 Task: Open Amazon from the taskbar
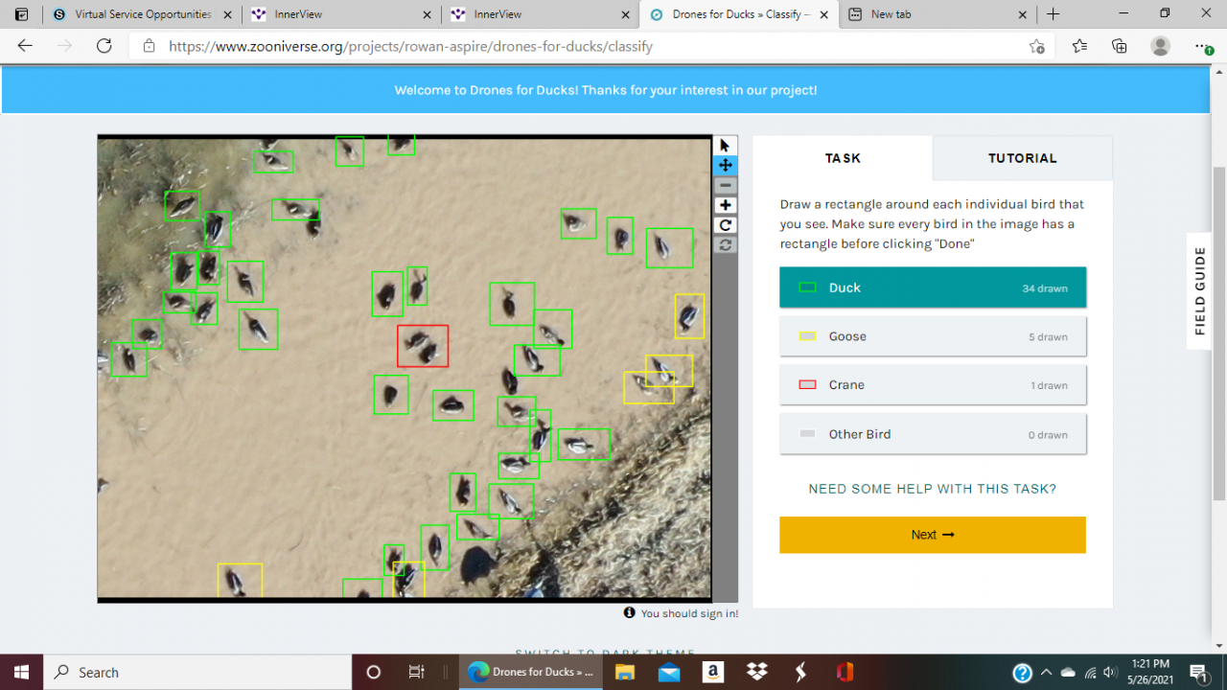pos(713,672)
